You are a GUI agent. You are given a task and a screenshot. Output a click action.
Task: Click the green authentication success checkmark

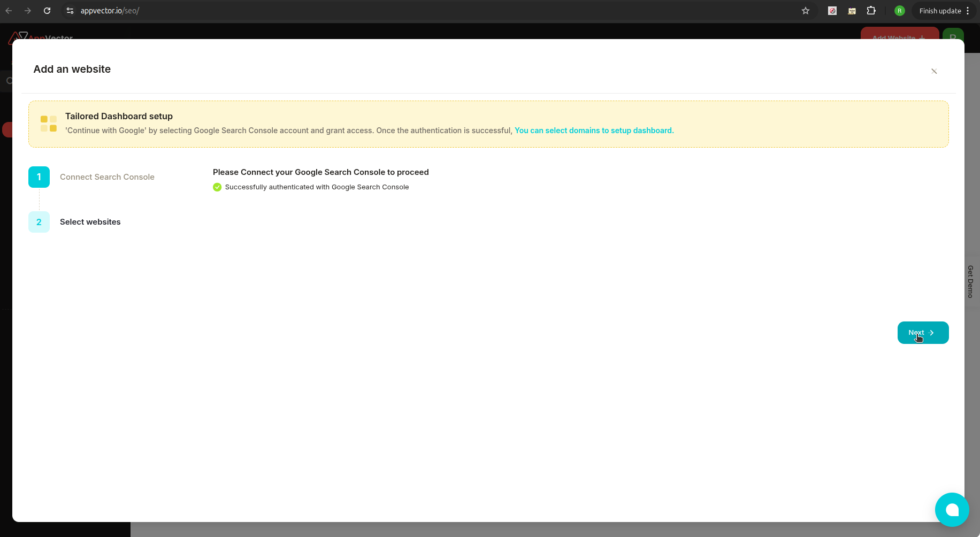click(217, 187)
